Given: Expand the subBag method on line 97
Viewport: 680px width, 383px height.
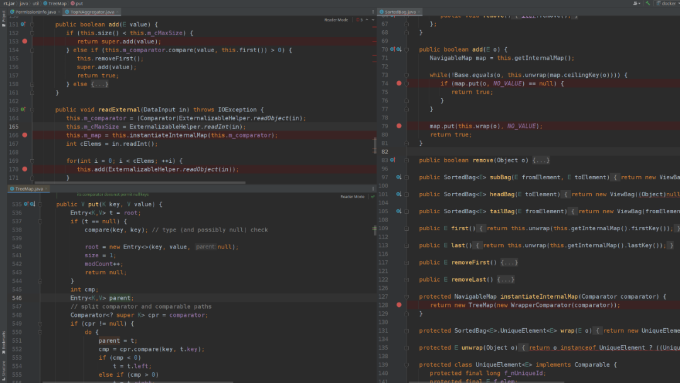Looking at the screenshot, I should click(406, 177).
